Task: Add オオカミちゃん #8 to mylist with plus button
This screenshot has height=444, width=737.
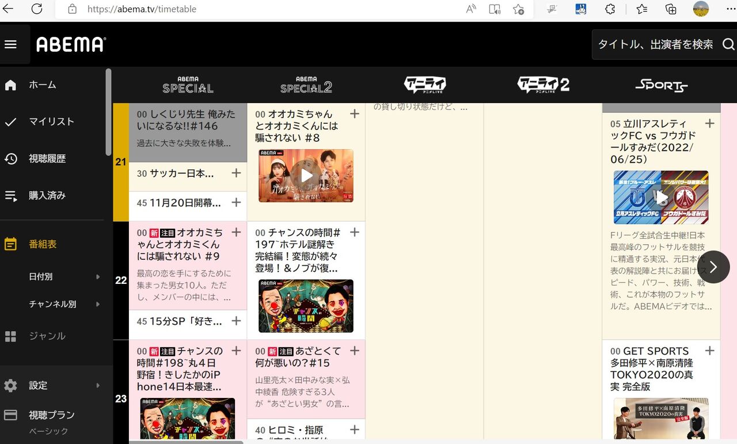Action: point(355,113)
